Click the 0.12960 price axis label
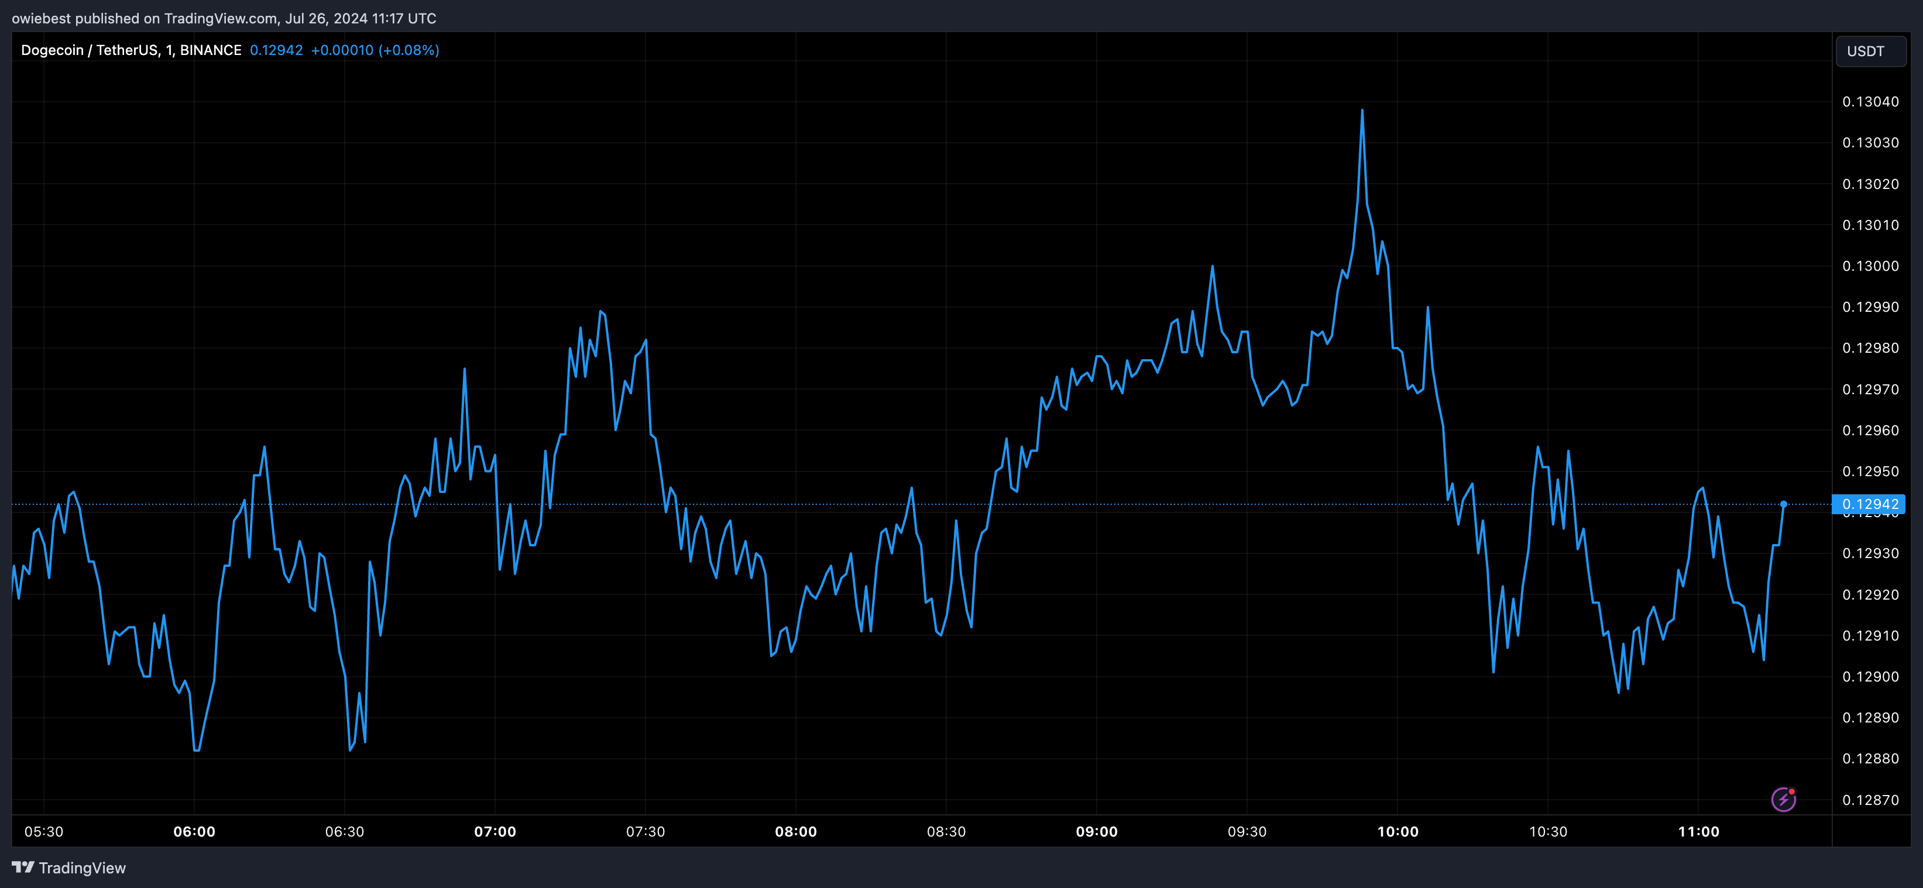Viewport: 1923px width, 888px height. click(1871, 430)
